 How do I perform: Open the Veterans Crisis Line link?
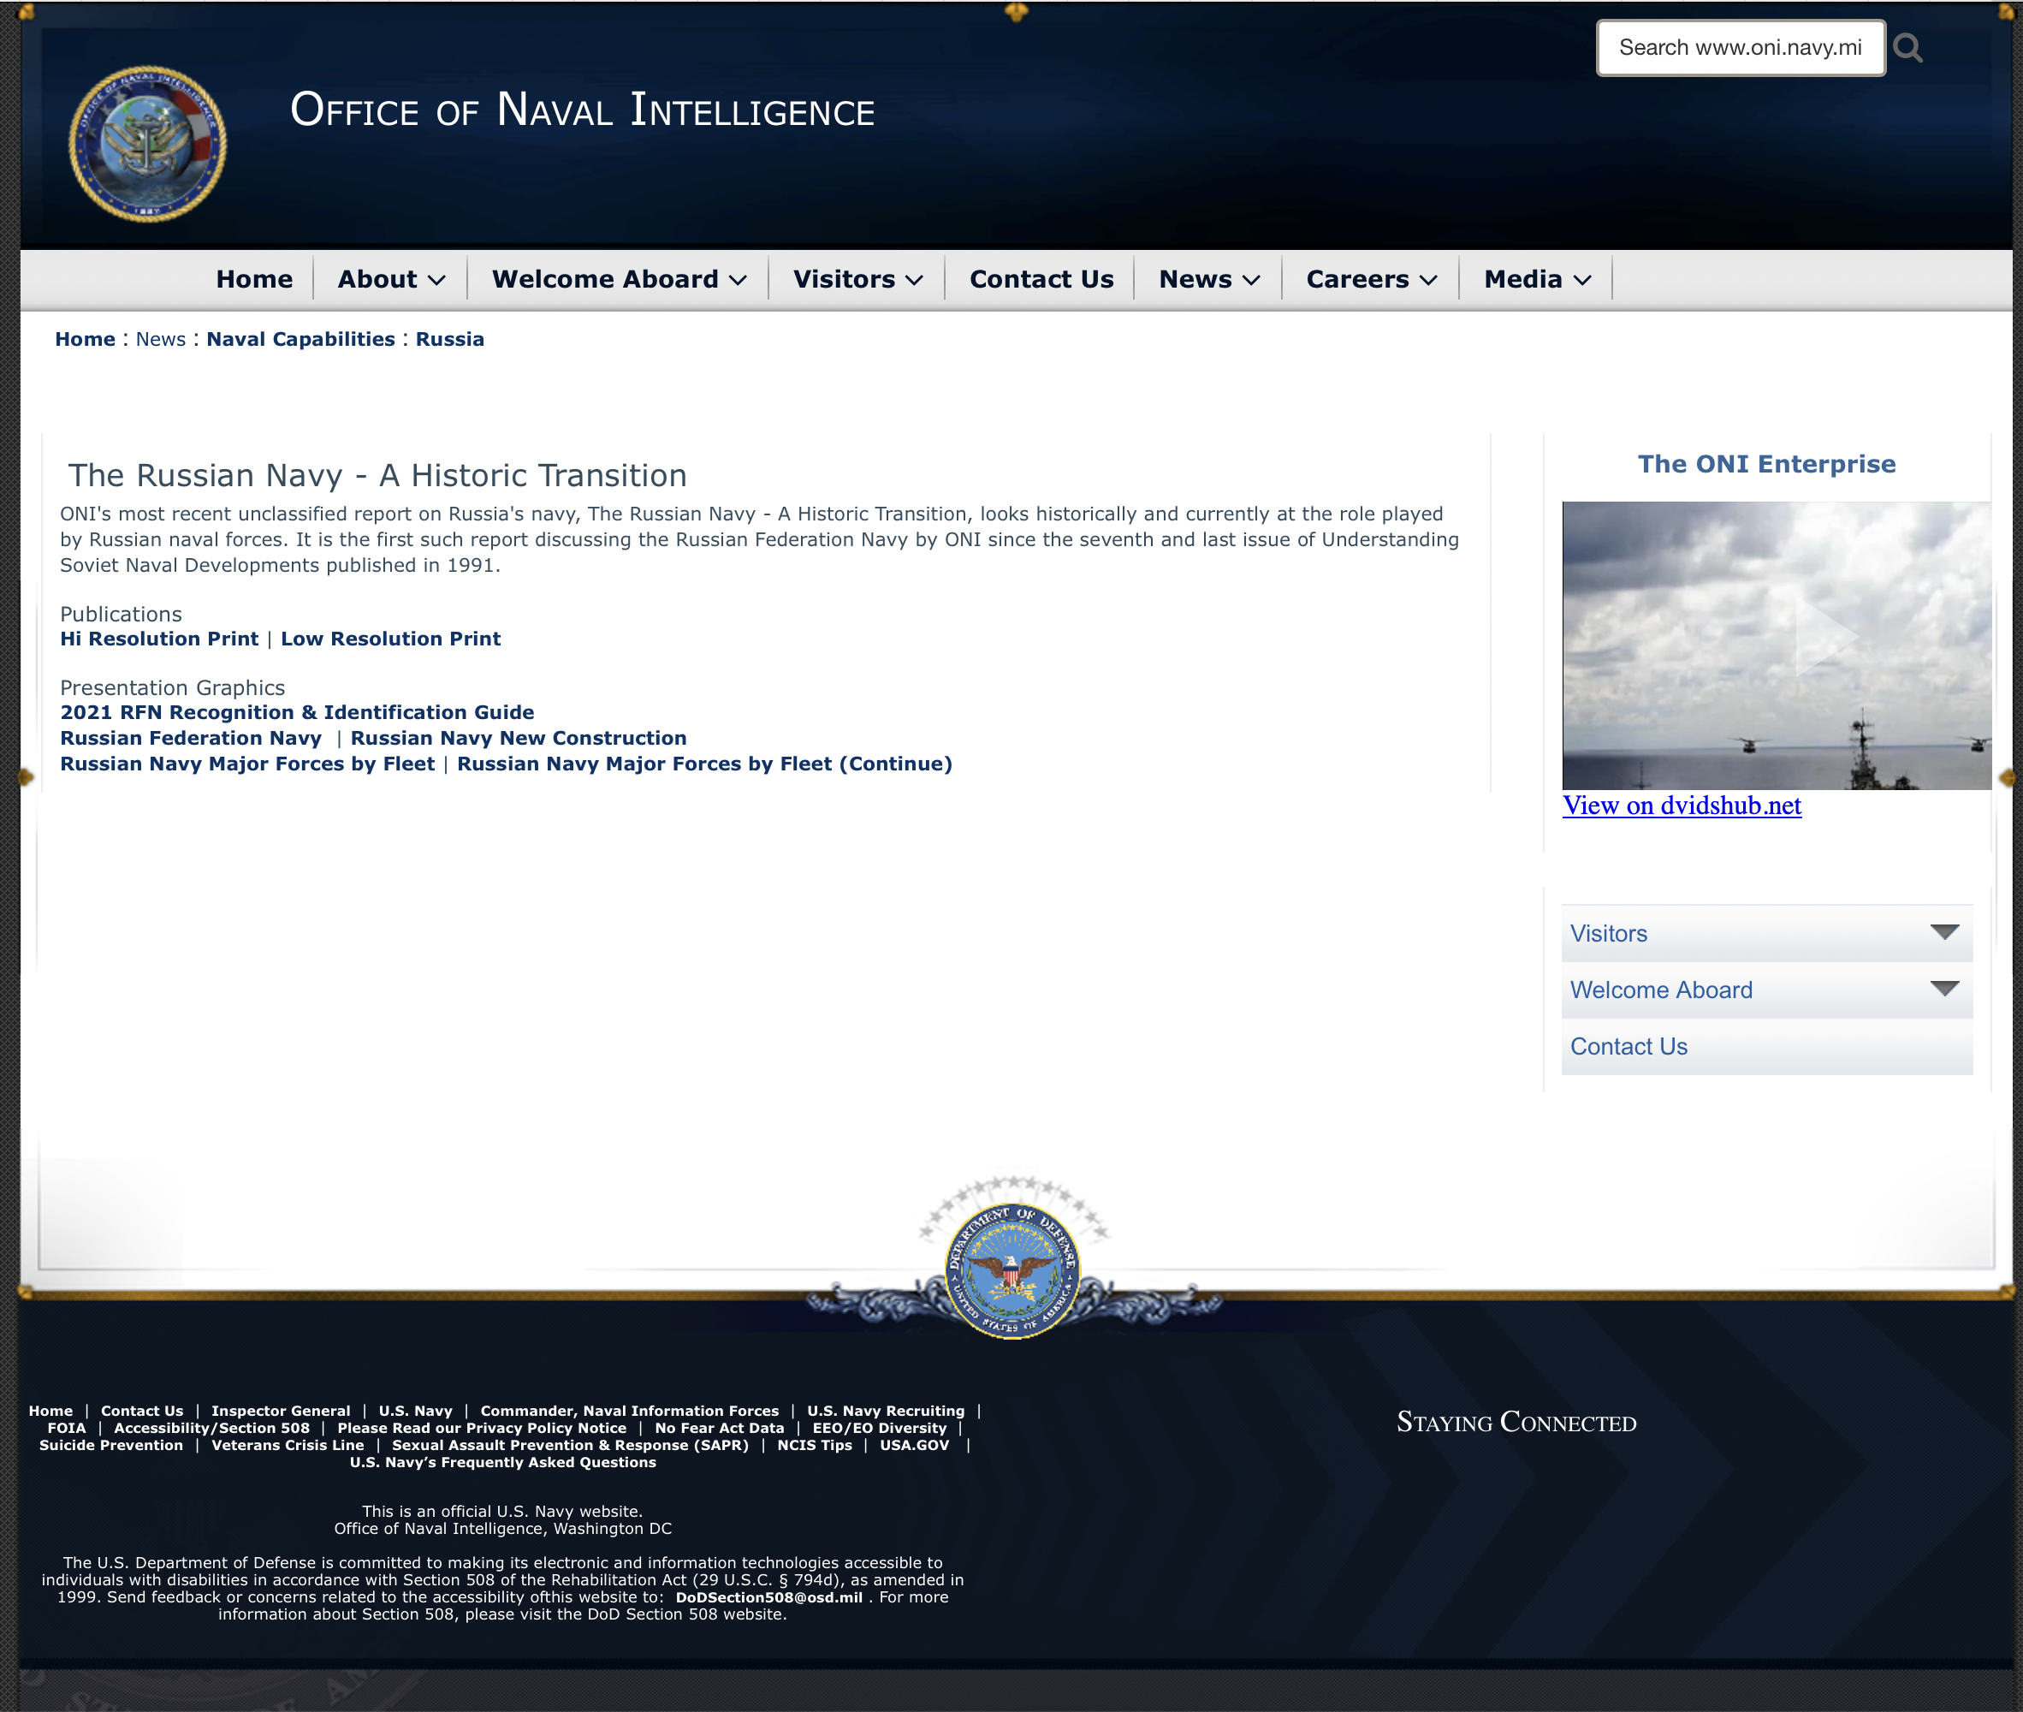[288, 1445]
